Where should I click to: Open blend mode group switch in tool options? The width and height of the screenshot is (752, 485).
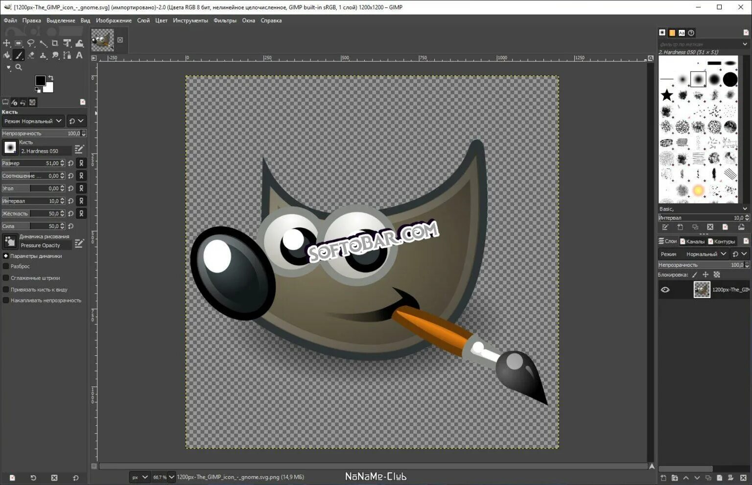[76, 121]
